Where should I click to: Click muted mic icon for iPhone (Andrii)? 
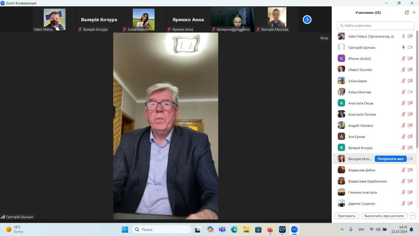(403, 59)
